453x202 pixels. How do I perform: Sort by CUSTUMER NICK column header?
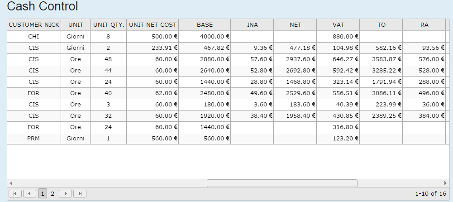[34, 25]
